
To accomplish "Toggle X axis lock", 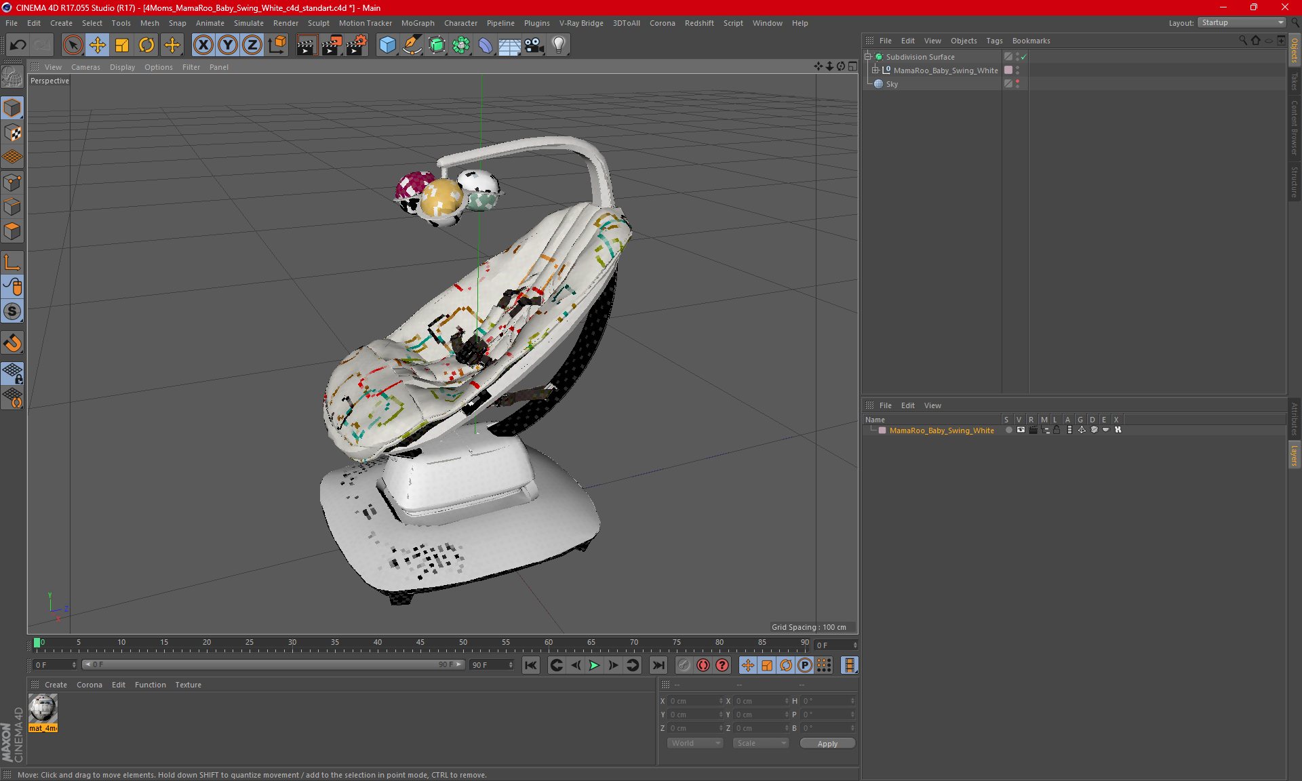I will 203,45.
